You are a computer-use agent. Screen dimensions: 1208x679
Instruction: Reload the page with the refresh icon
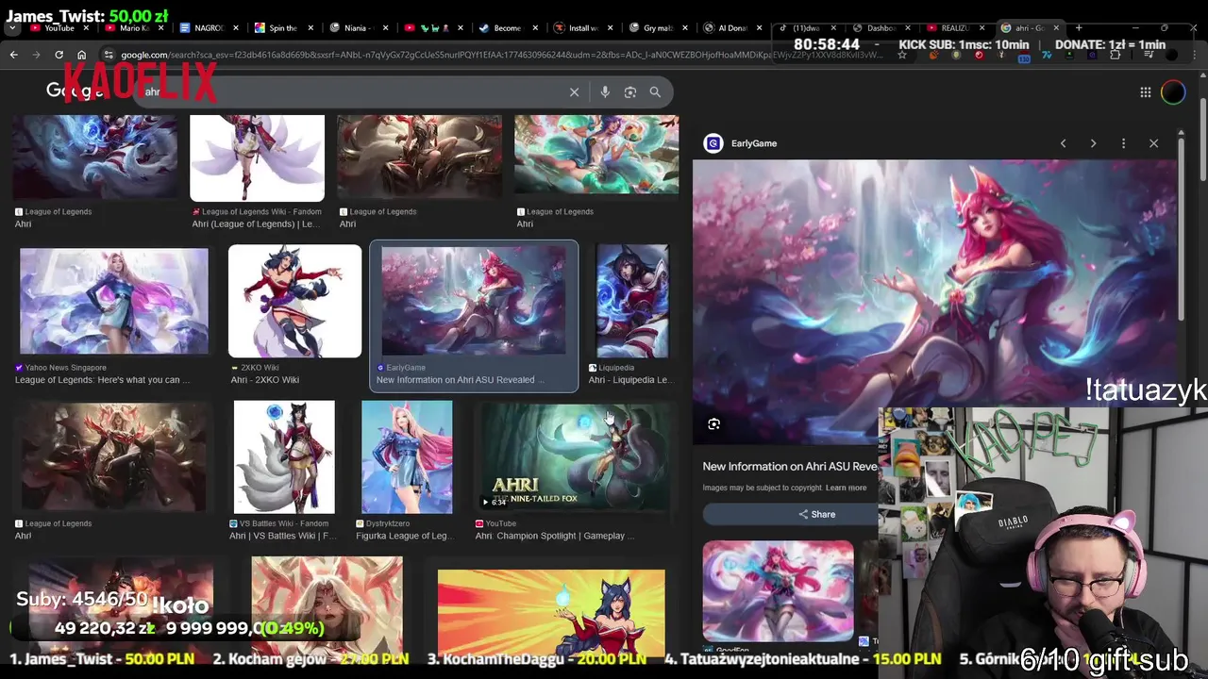tap(59, 55)
